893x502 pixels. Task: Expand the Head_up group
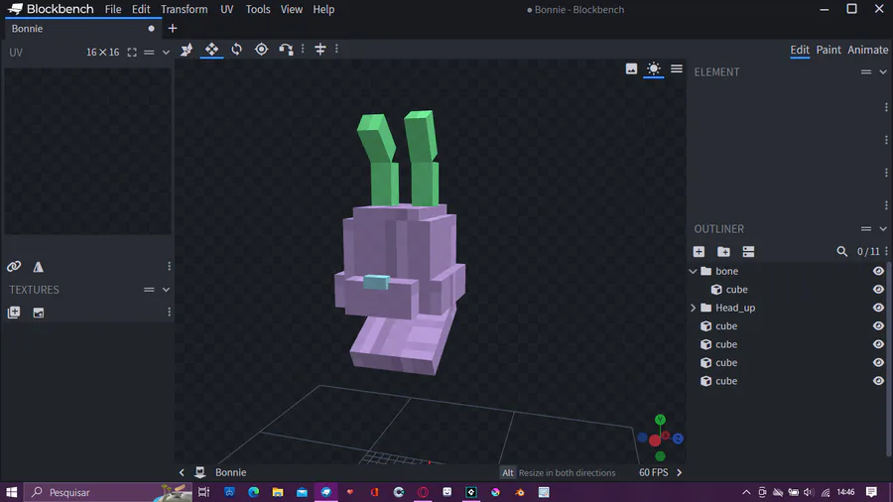(x=694, y=308)
